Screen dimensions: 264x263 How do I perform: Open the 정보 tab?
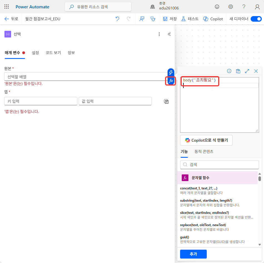71,53
